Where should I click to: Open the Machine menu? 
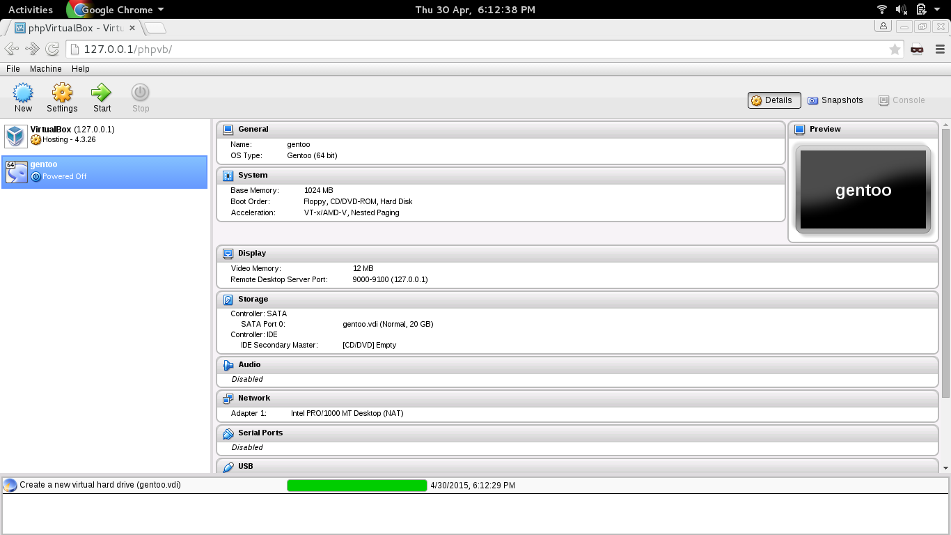[x=46, y=69]
